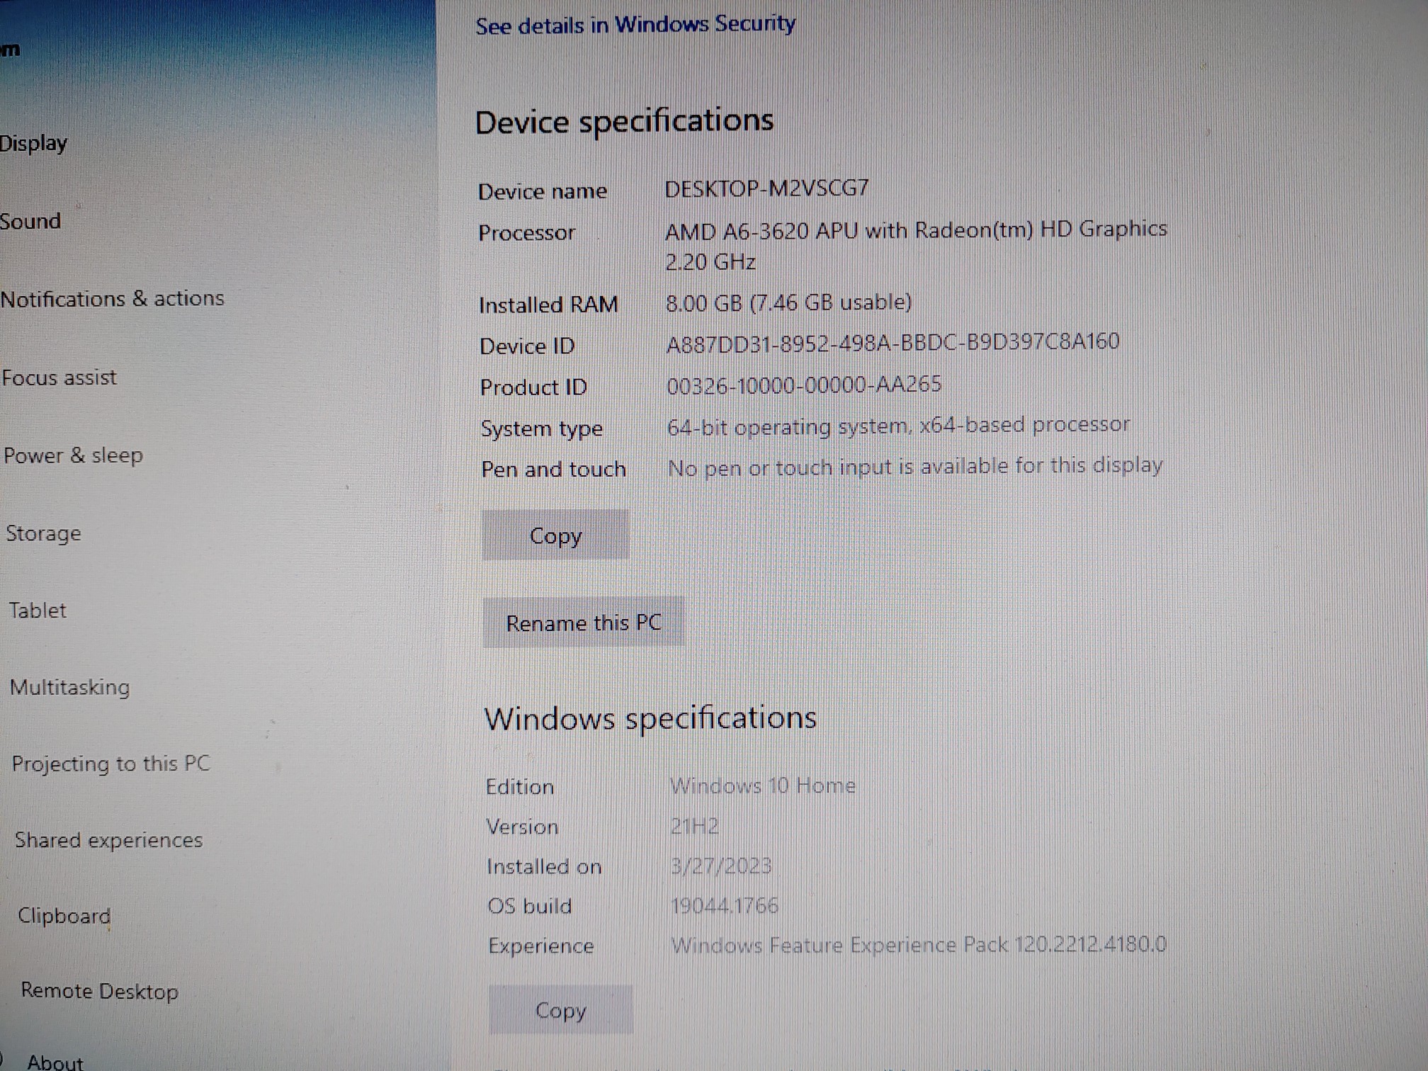Select Notifications & actions sidebar item
Image resolution: width=1428 pixels, height=1071 pixels.
pos(113,298)
